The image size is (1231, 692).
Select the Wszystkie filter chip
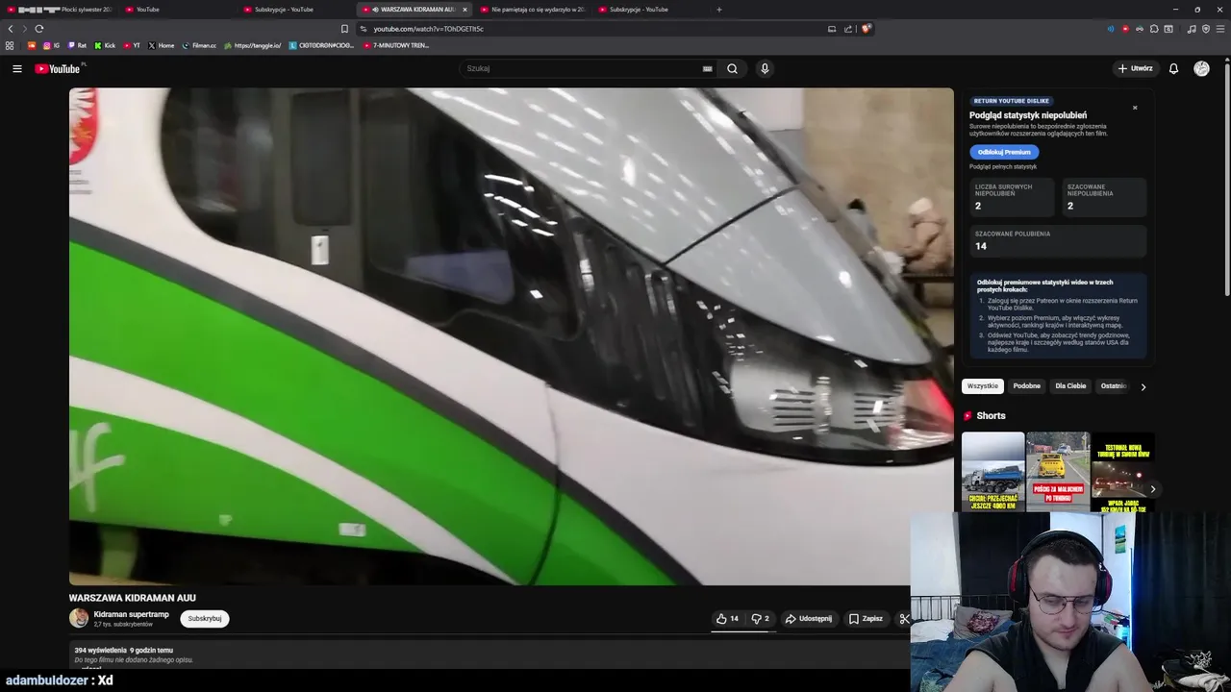point(983,386)
